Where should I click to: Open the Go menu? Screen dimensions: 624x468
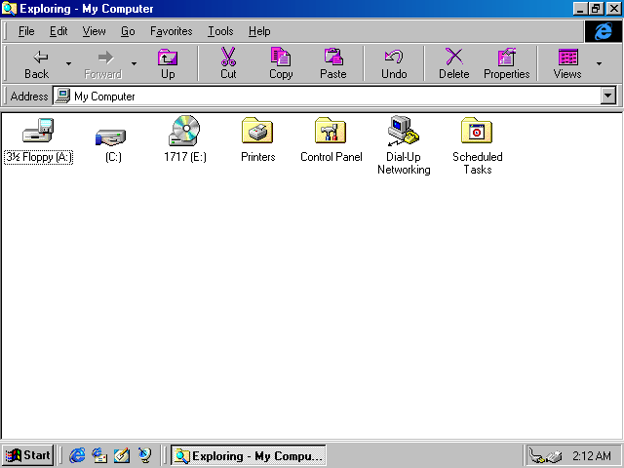[x=128, y=31]
